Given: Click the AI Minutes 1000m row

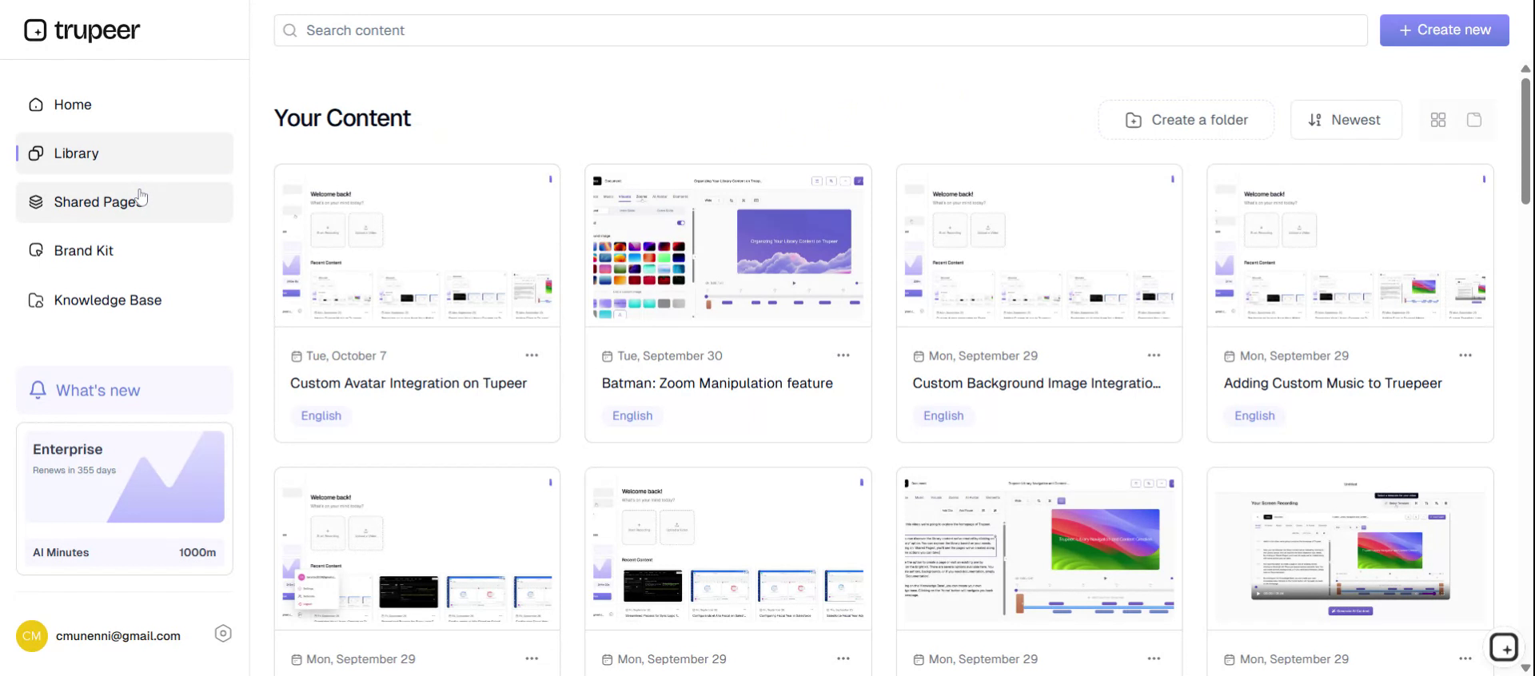Looking at the screenshot, I should pyautogui.click(x=125, y=552).
